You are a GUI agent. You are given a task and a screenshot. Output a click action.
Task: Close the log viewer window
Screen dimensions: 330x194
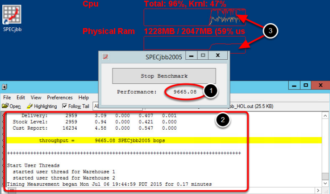pos(321,85)
